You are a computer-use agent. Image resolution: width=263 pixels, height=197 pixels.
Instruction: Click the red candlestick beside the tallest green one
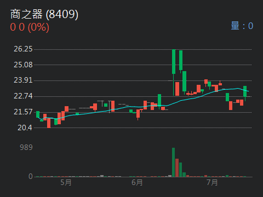point(177,89)
